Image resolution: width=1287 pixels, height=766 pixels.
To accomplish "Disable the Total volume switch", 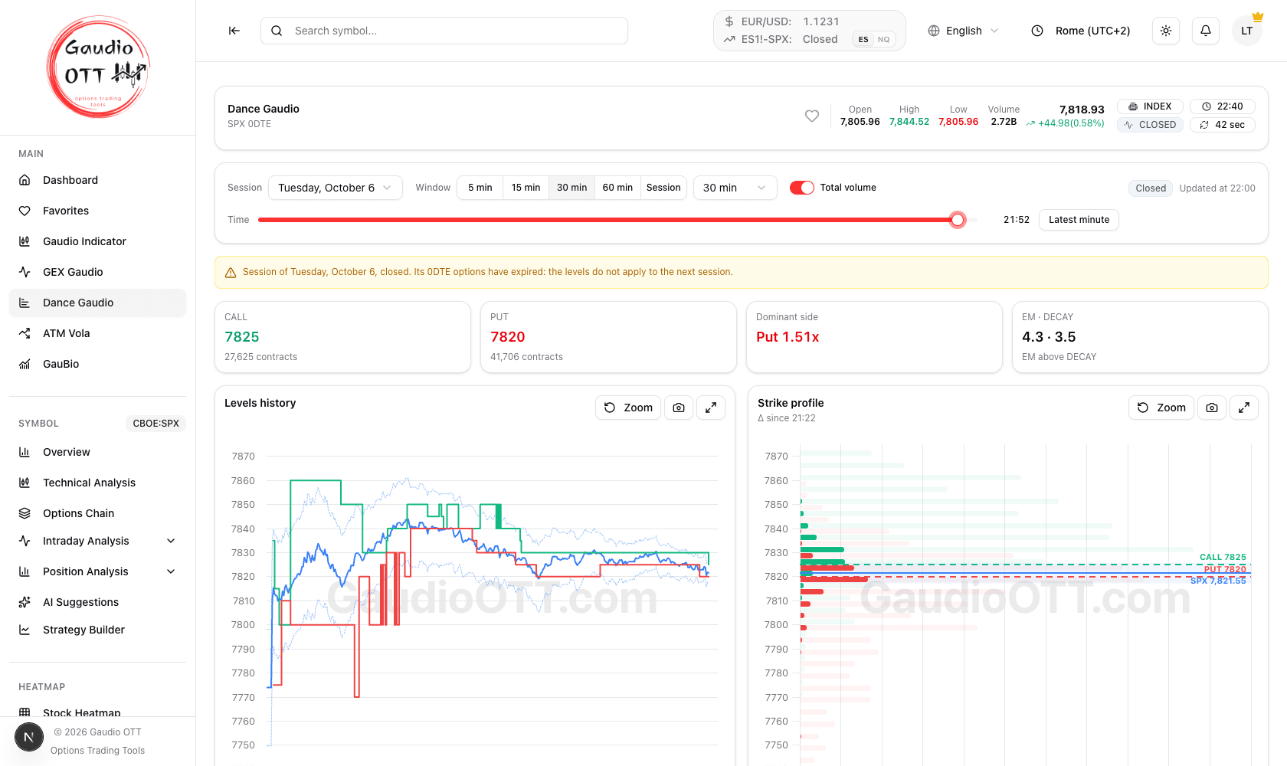I will (x=802, y=188).
